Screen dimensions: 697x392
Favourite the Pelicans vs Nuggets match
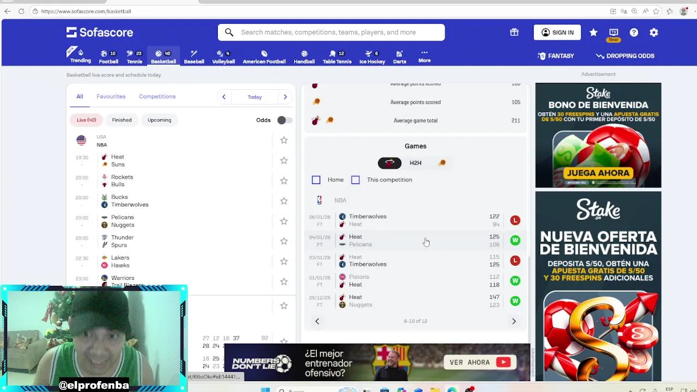(284, 221)
